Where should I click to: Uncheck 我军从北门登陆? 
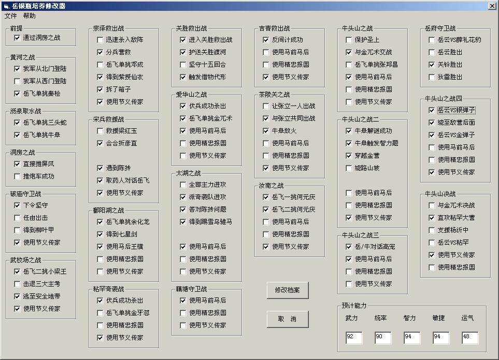pyautogui.click(x=17, y=69)
